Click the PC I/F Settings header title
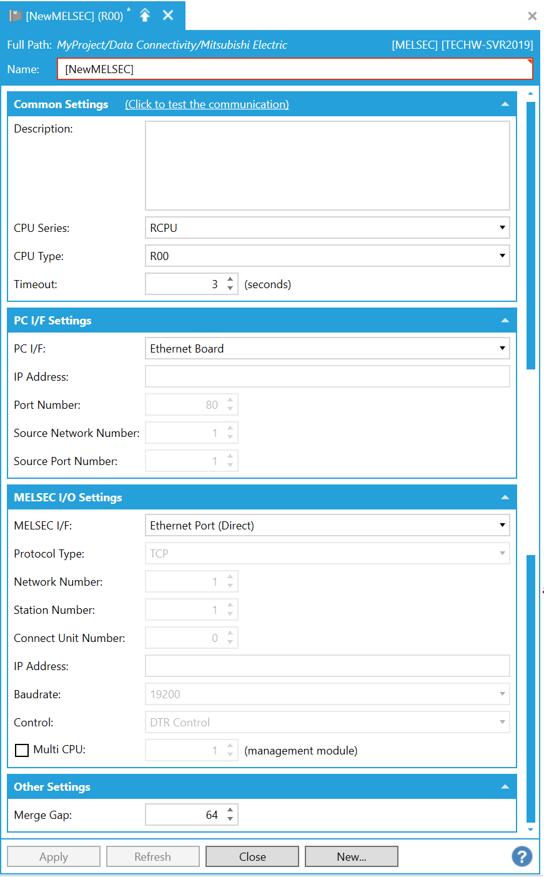 pyautogui.click(x=52, y=321)
